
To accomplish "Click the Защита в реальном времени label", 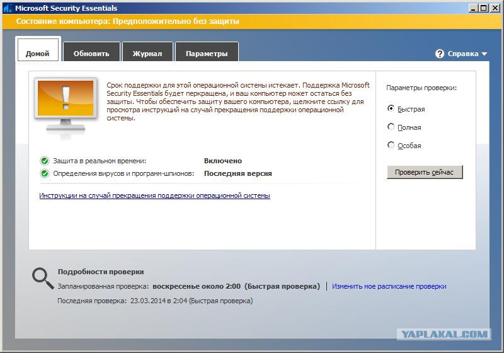I will click(100, 161).
